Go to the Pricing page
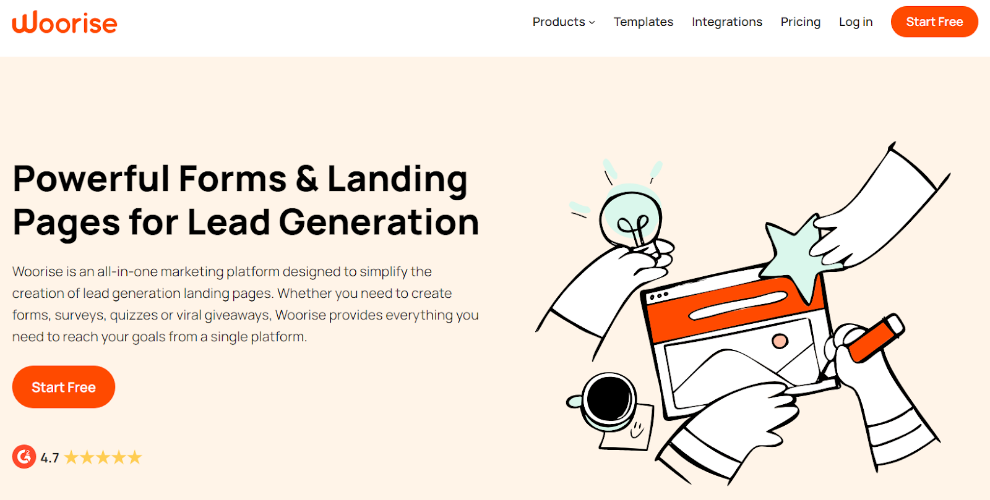This screenshot has height=500, width=990. coord(800,22)
